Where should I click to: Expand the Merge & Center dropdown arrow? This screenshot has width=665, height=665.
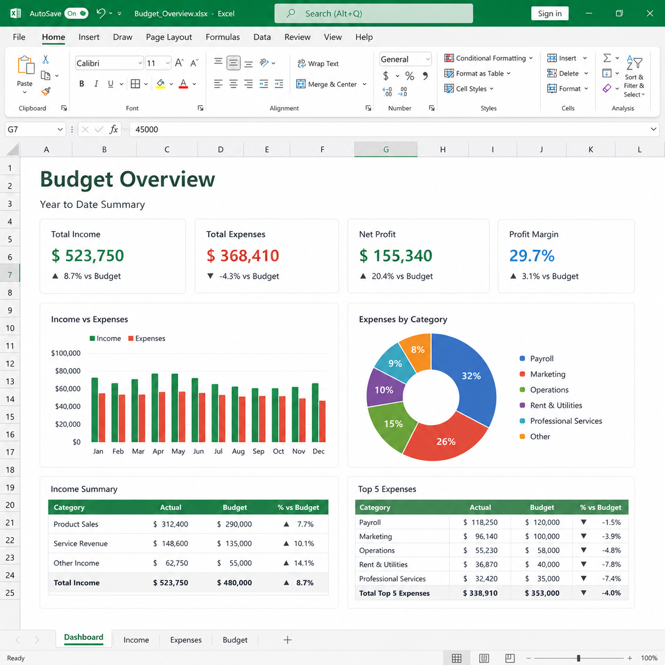[364, 84]
